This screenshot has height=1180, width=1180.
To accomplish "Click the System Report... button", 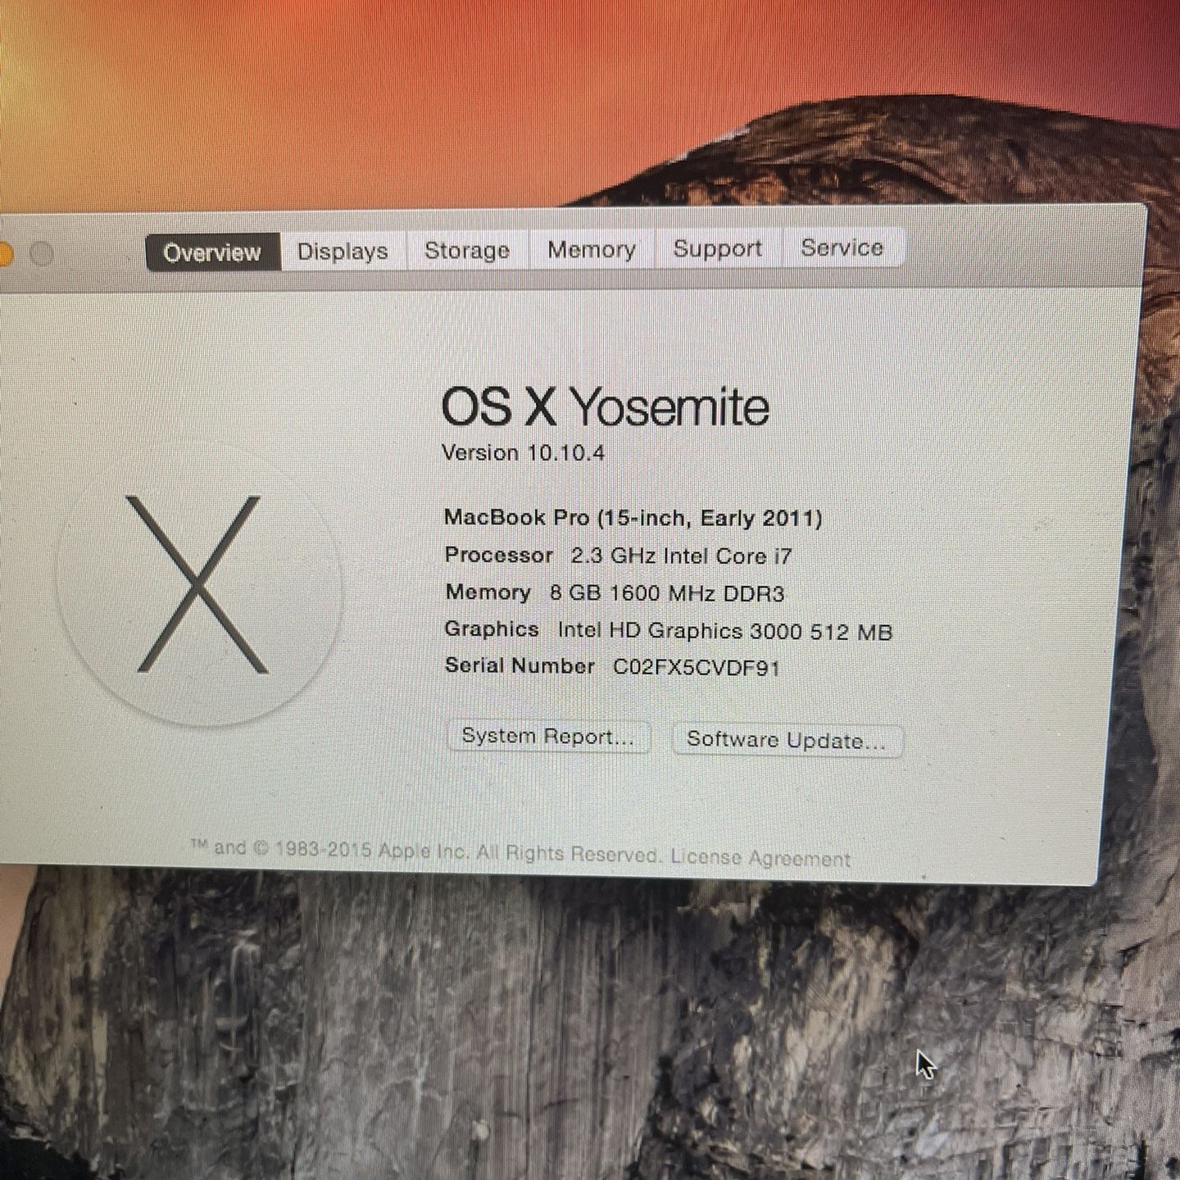I will coord(548,737).
